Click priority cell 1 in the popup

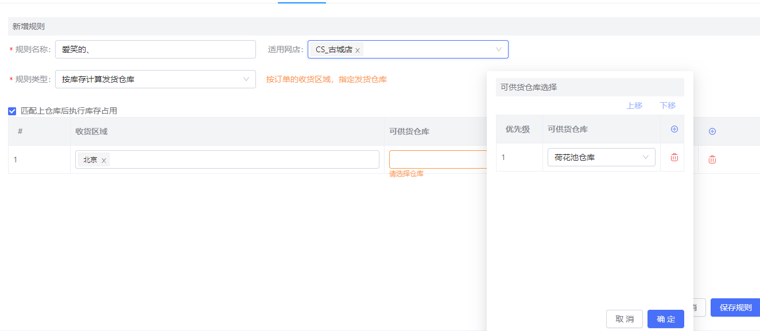pos(519,157)
